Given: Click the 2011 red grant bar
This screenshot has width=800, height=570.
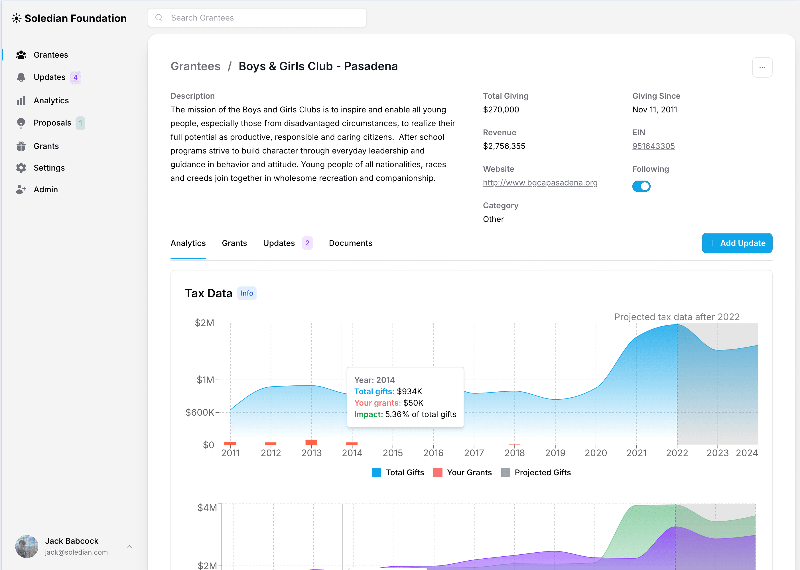Looking at the screenshot, I should point(230,443).
